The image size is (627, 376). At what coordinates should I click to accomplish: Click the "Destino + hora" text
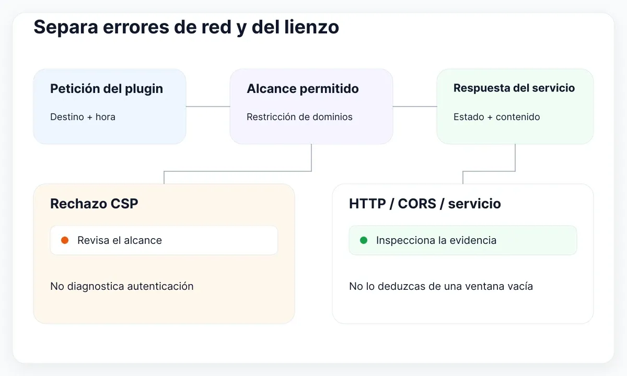pyautogui.click(x=83, y=117)
